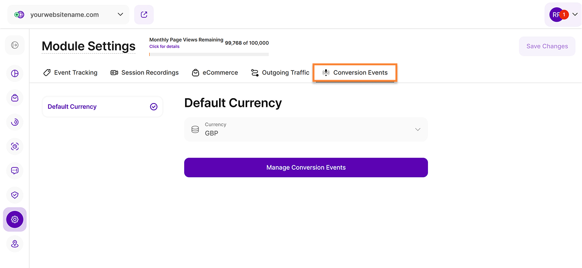Click Manage Conversion Events button
The height and width of the screenshot is (268, 582).
pyautogui.click(x=306, y=167)
